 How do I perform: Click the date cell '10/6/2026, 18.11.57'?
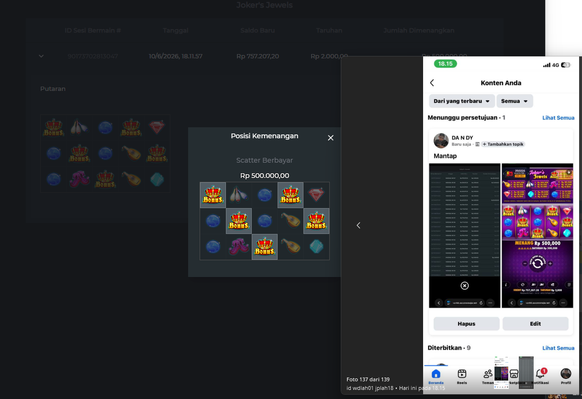coord(176,56)
